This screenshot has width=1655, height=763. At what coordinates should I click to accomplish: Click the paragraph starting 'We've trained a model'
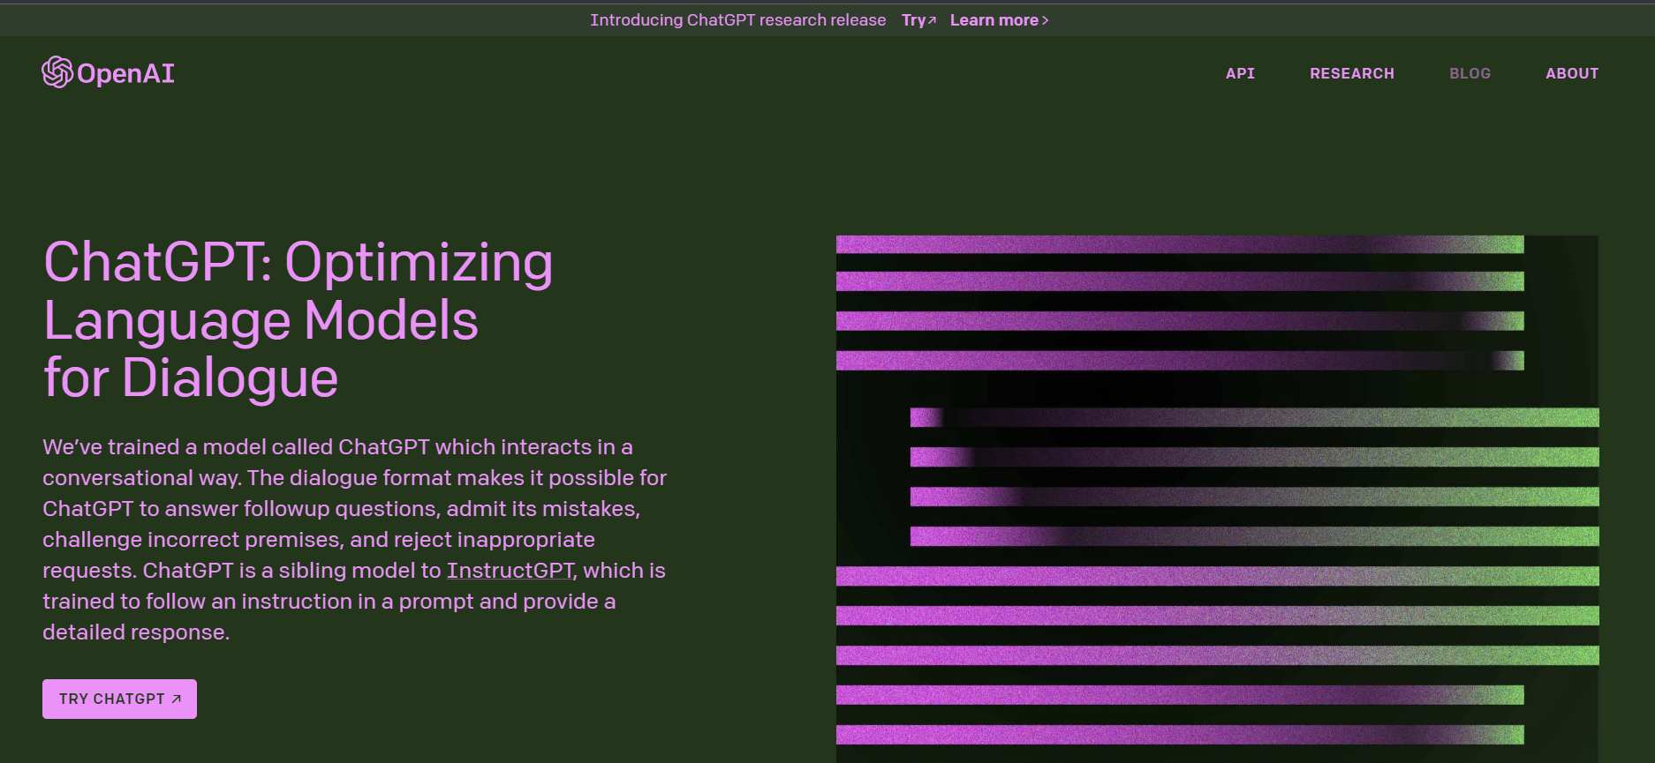(354, 540)
